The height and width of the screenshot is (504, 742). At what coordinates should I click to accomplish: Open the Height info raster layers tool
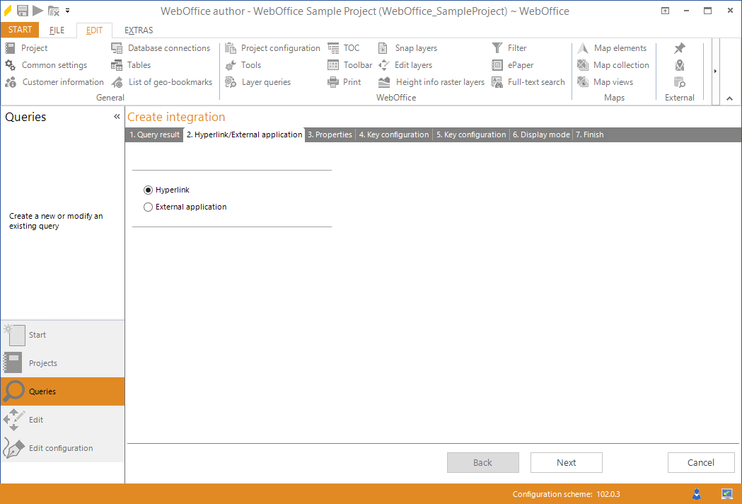[438, 81]
